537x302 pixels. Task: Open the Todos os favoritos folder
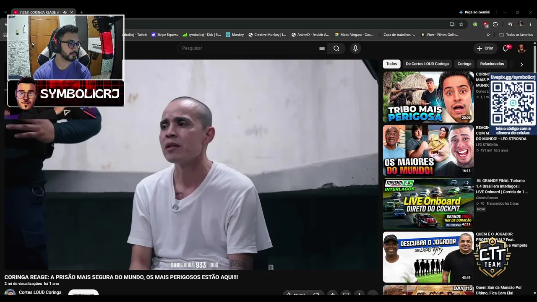tap(516, 35)
